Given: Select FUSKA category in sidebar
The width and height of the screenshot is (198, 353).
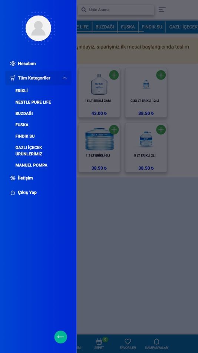Looking at the screenshot, I should coord(22,125).
